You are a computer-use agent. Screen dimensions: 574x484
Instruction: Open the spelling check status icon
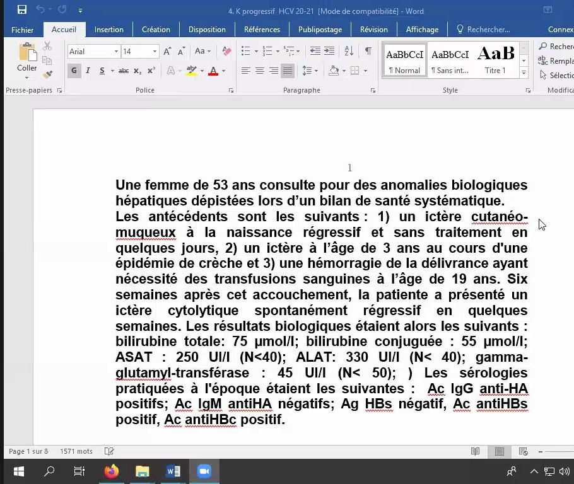point(109,451)
